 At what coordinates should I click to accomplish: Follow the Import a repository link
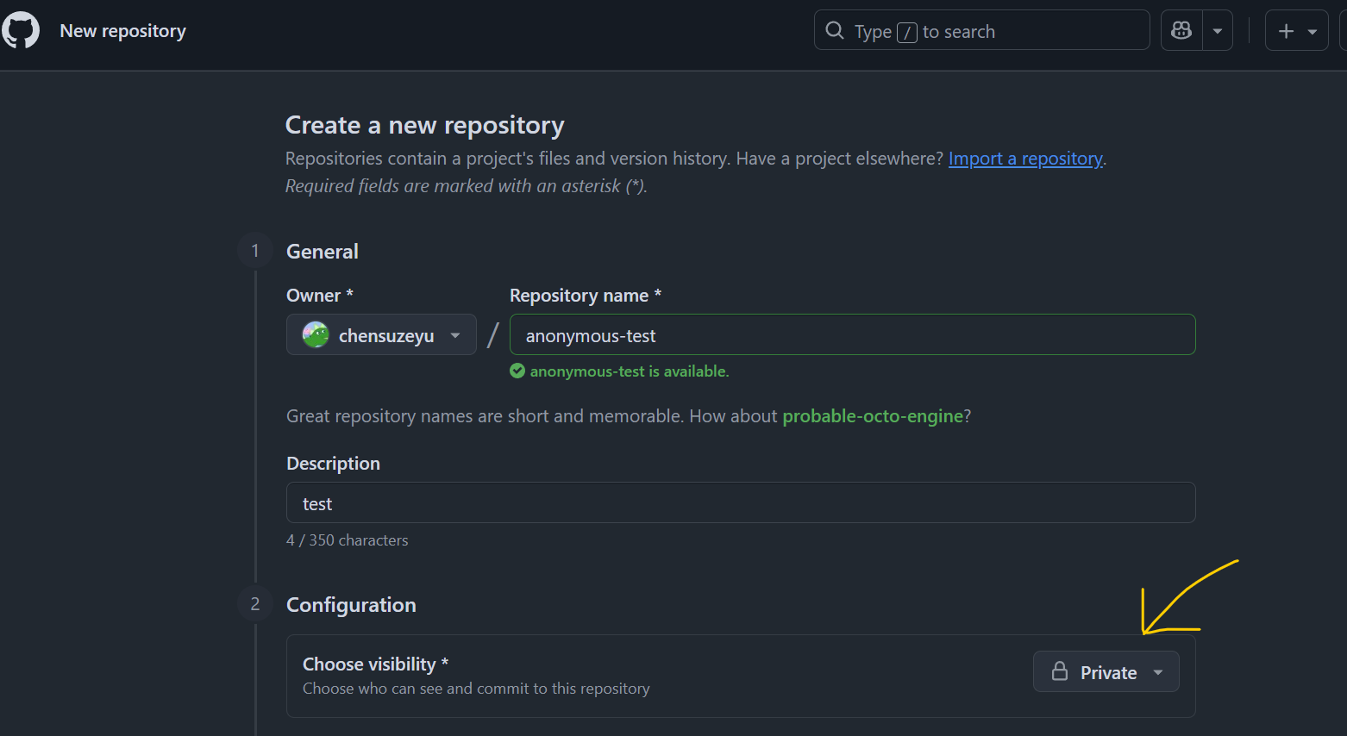click(x=1024, y=158)
